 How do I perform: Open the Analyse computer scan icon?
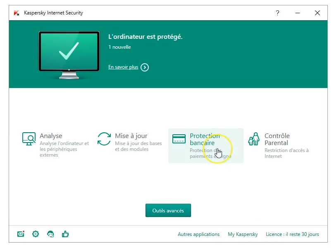(29, 138)
